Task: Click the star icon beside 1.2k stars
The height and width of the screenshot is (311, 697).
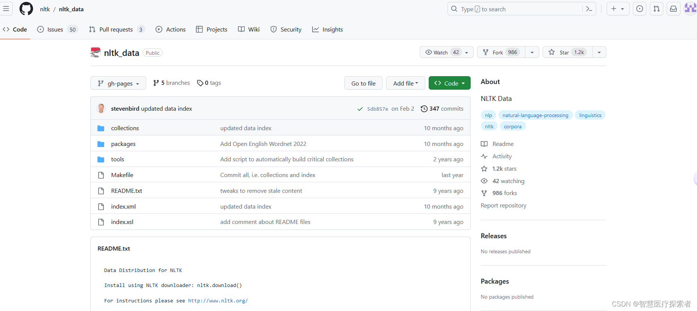Action: click(484, 169)
